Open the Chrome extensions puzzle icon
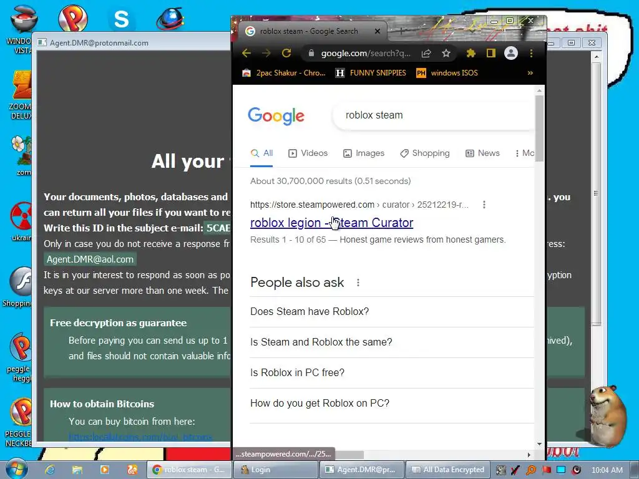 point(471,53)
